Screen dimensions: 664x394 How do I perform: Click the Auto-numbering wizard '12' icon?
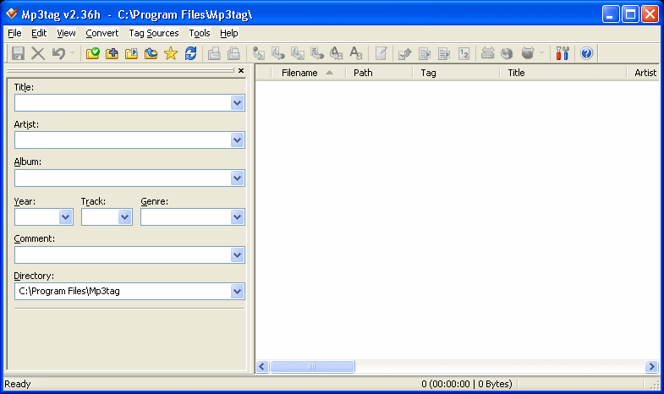pyautogui.click(x=464, y=53)
